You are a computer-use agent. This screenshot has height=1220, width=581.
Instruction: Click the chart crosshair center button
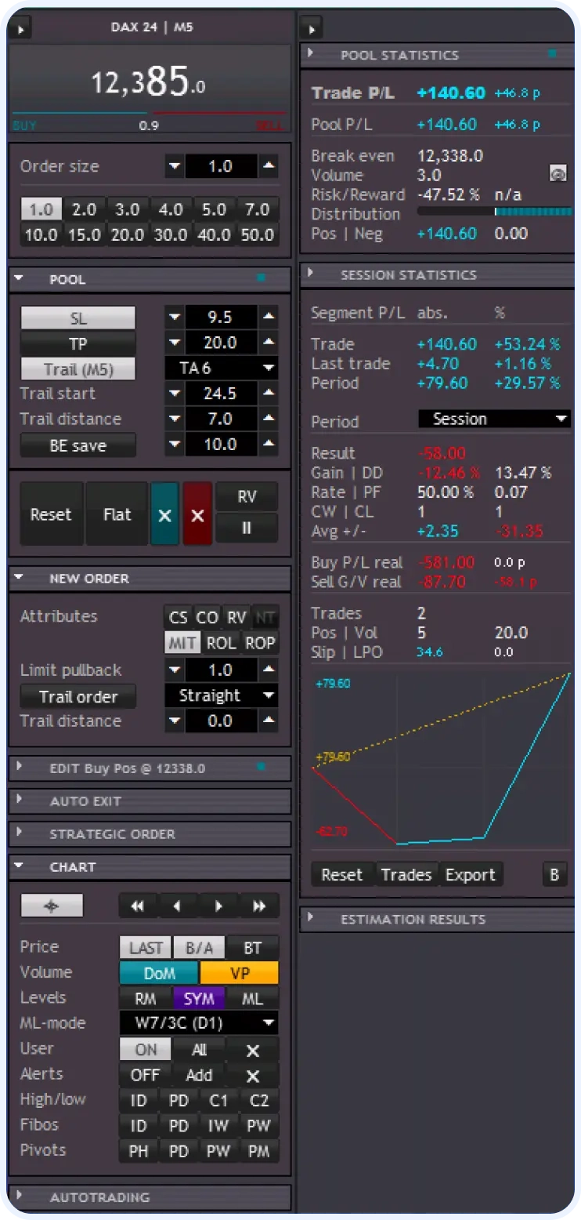[x=52, y=906]
